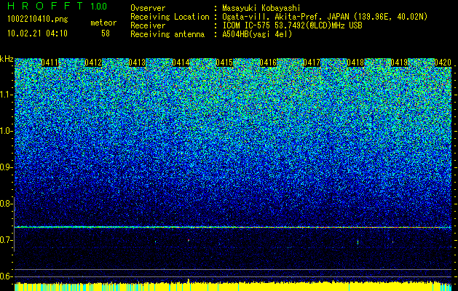458x291 pixels.
Task: Click the 'Receiving antenna' label
Action: (x=167, y=34)
